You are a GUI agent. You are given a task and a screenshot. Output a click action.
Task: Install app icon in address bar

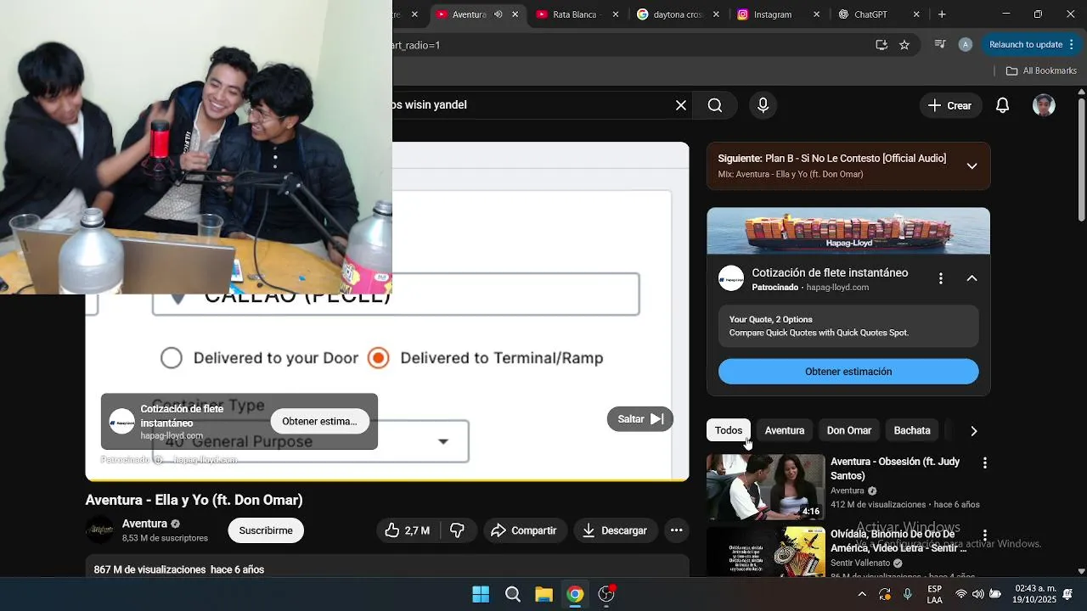(x=881, y=45)
